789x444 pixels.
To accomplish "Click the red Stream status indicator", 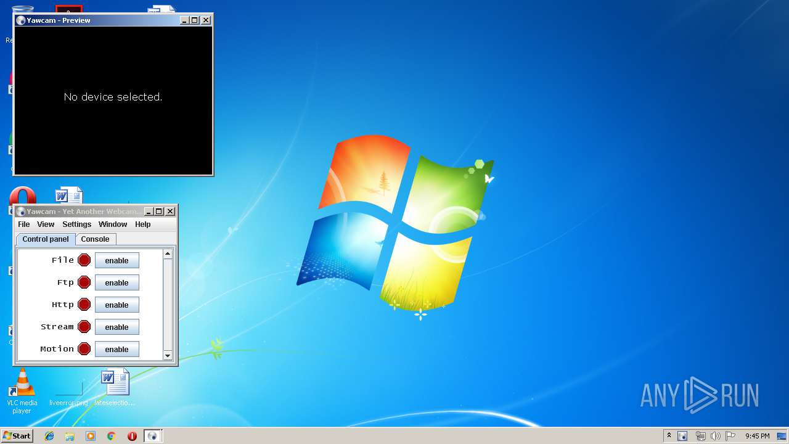I will (84, 327).
